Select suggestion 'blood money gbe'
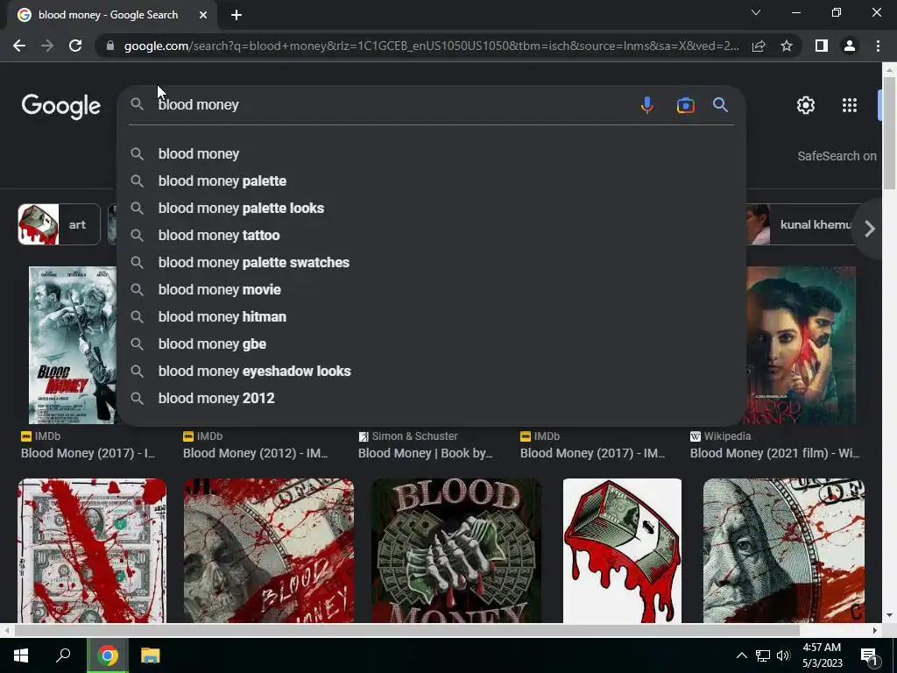The height and width of the screenshot is (673, 897). click(x=431, y=344)
